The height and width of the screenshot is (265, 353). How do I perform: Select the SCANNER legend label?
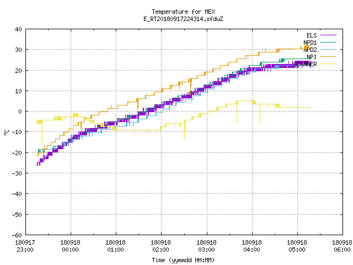point(305,64)
